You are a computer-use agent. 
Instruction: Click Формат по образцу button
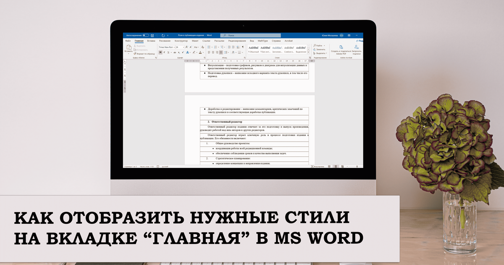(144, 54)
